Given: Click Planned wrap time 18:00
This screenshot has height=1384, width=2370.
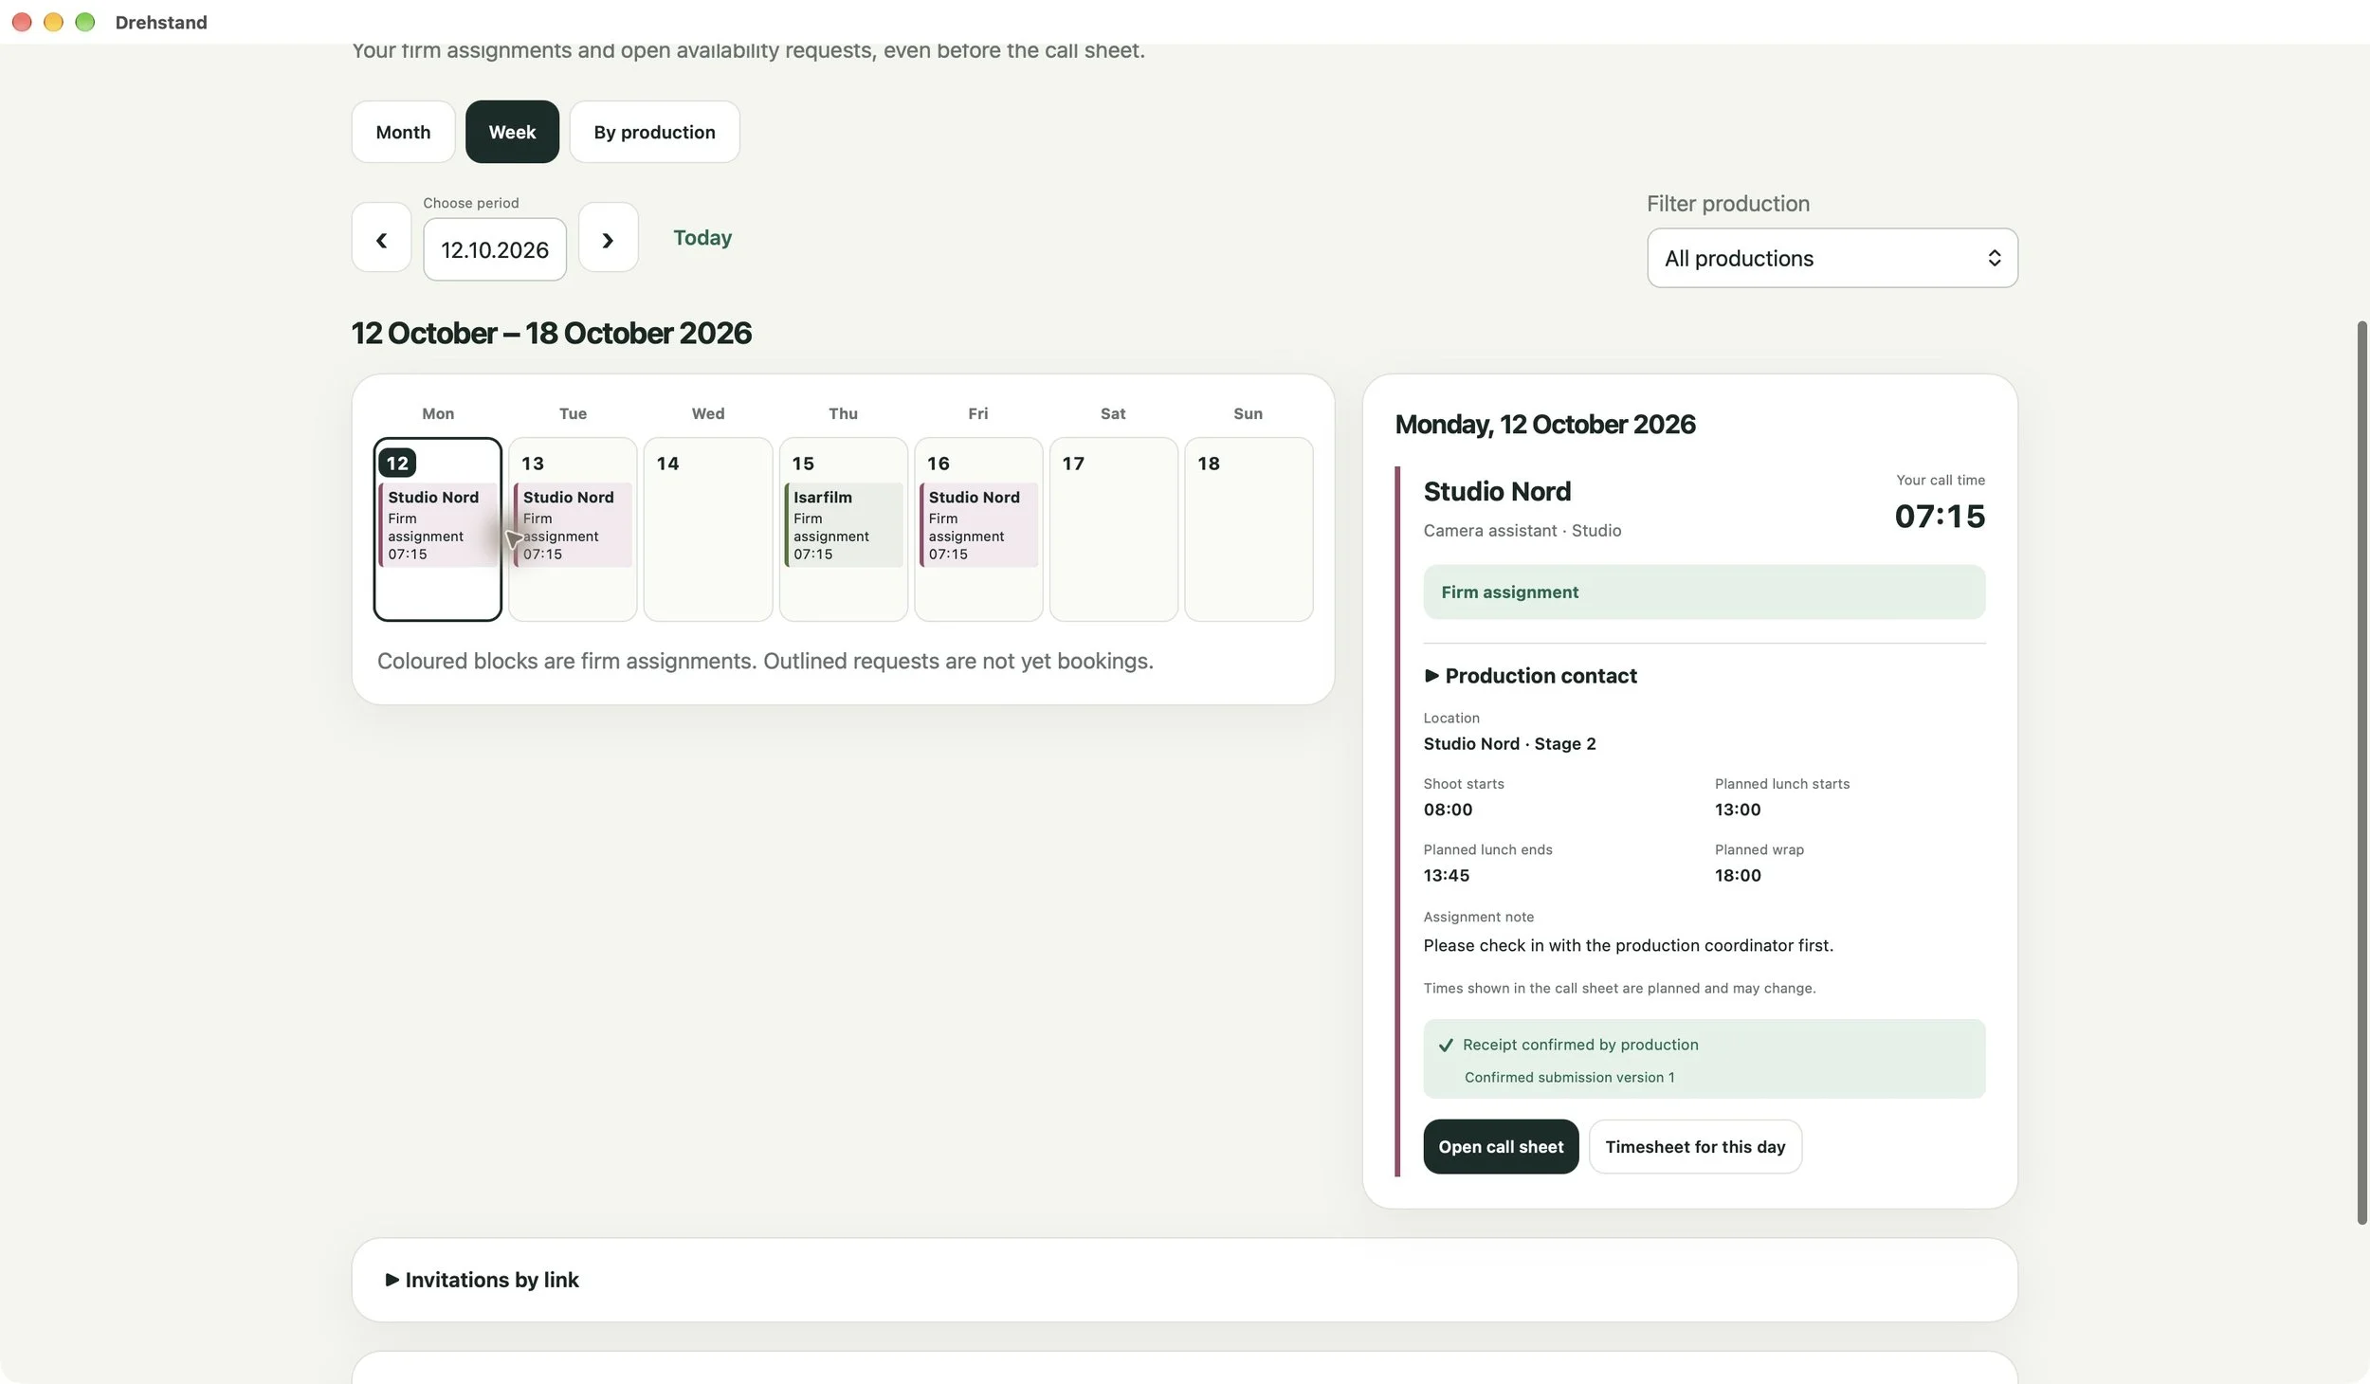Looking at the screenshot, I should (1738, 876).
